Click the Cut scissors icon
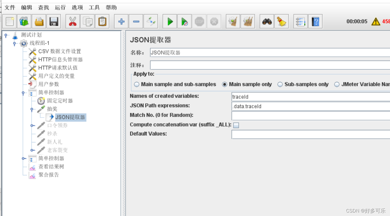Image resolution: width=390 pixels, height=216 pixels. 73,21
